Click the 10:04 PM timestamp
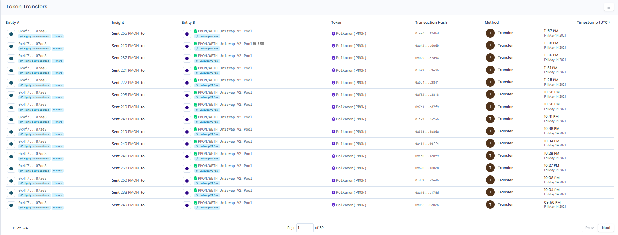The width and height of the screenshot is (618, 235). coord(552,190)
